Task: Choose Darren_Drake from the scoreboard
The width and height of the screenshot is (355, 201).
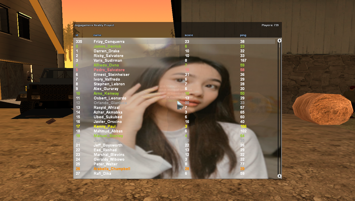Action: [x=106, y=51]
